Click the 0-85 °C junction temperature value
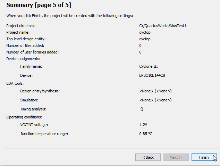This screenshot has height=166, width=220. click(146, 134)
